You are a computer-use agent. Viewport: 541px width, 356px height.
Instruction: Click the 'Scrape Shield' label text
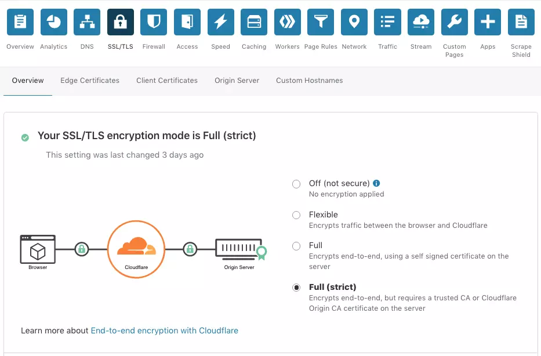521,50
